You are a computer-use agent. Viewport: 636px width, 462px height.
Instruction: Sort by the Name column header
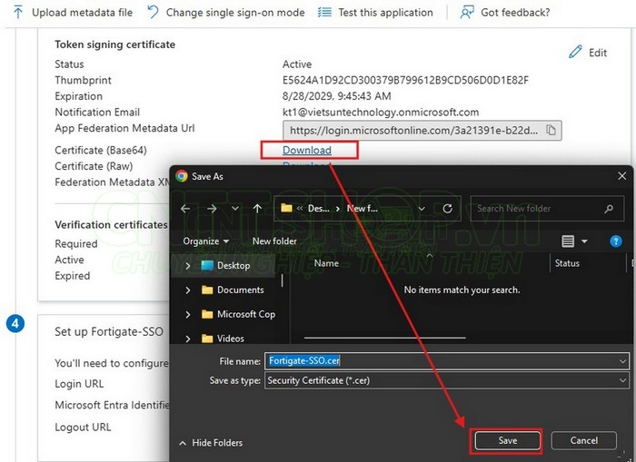[326, 263]
